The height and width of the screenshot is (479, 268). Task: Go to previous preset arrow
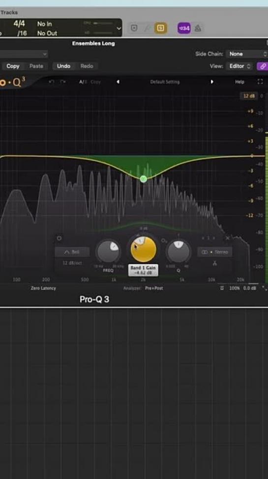[118, 82]
